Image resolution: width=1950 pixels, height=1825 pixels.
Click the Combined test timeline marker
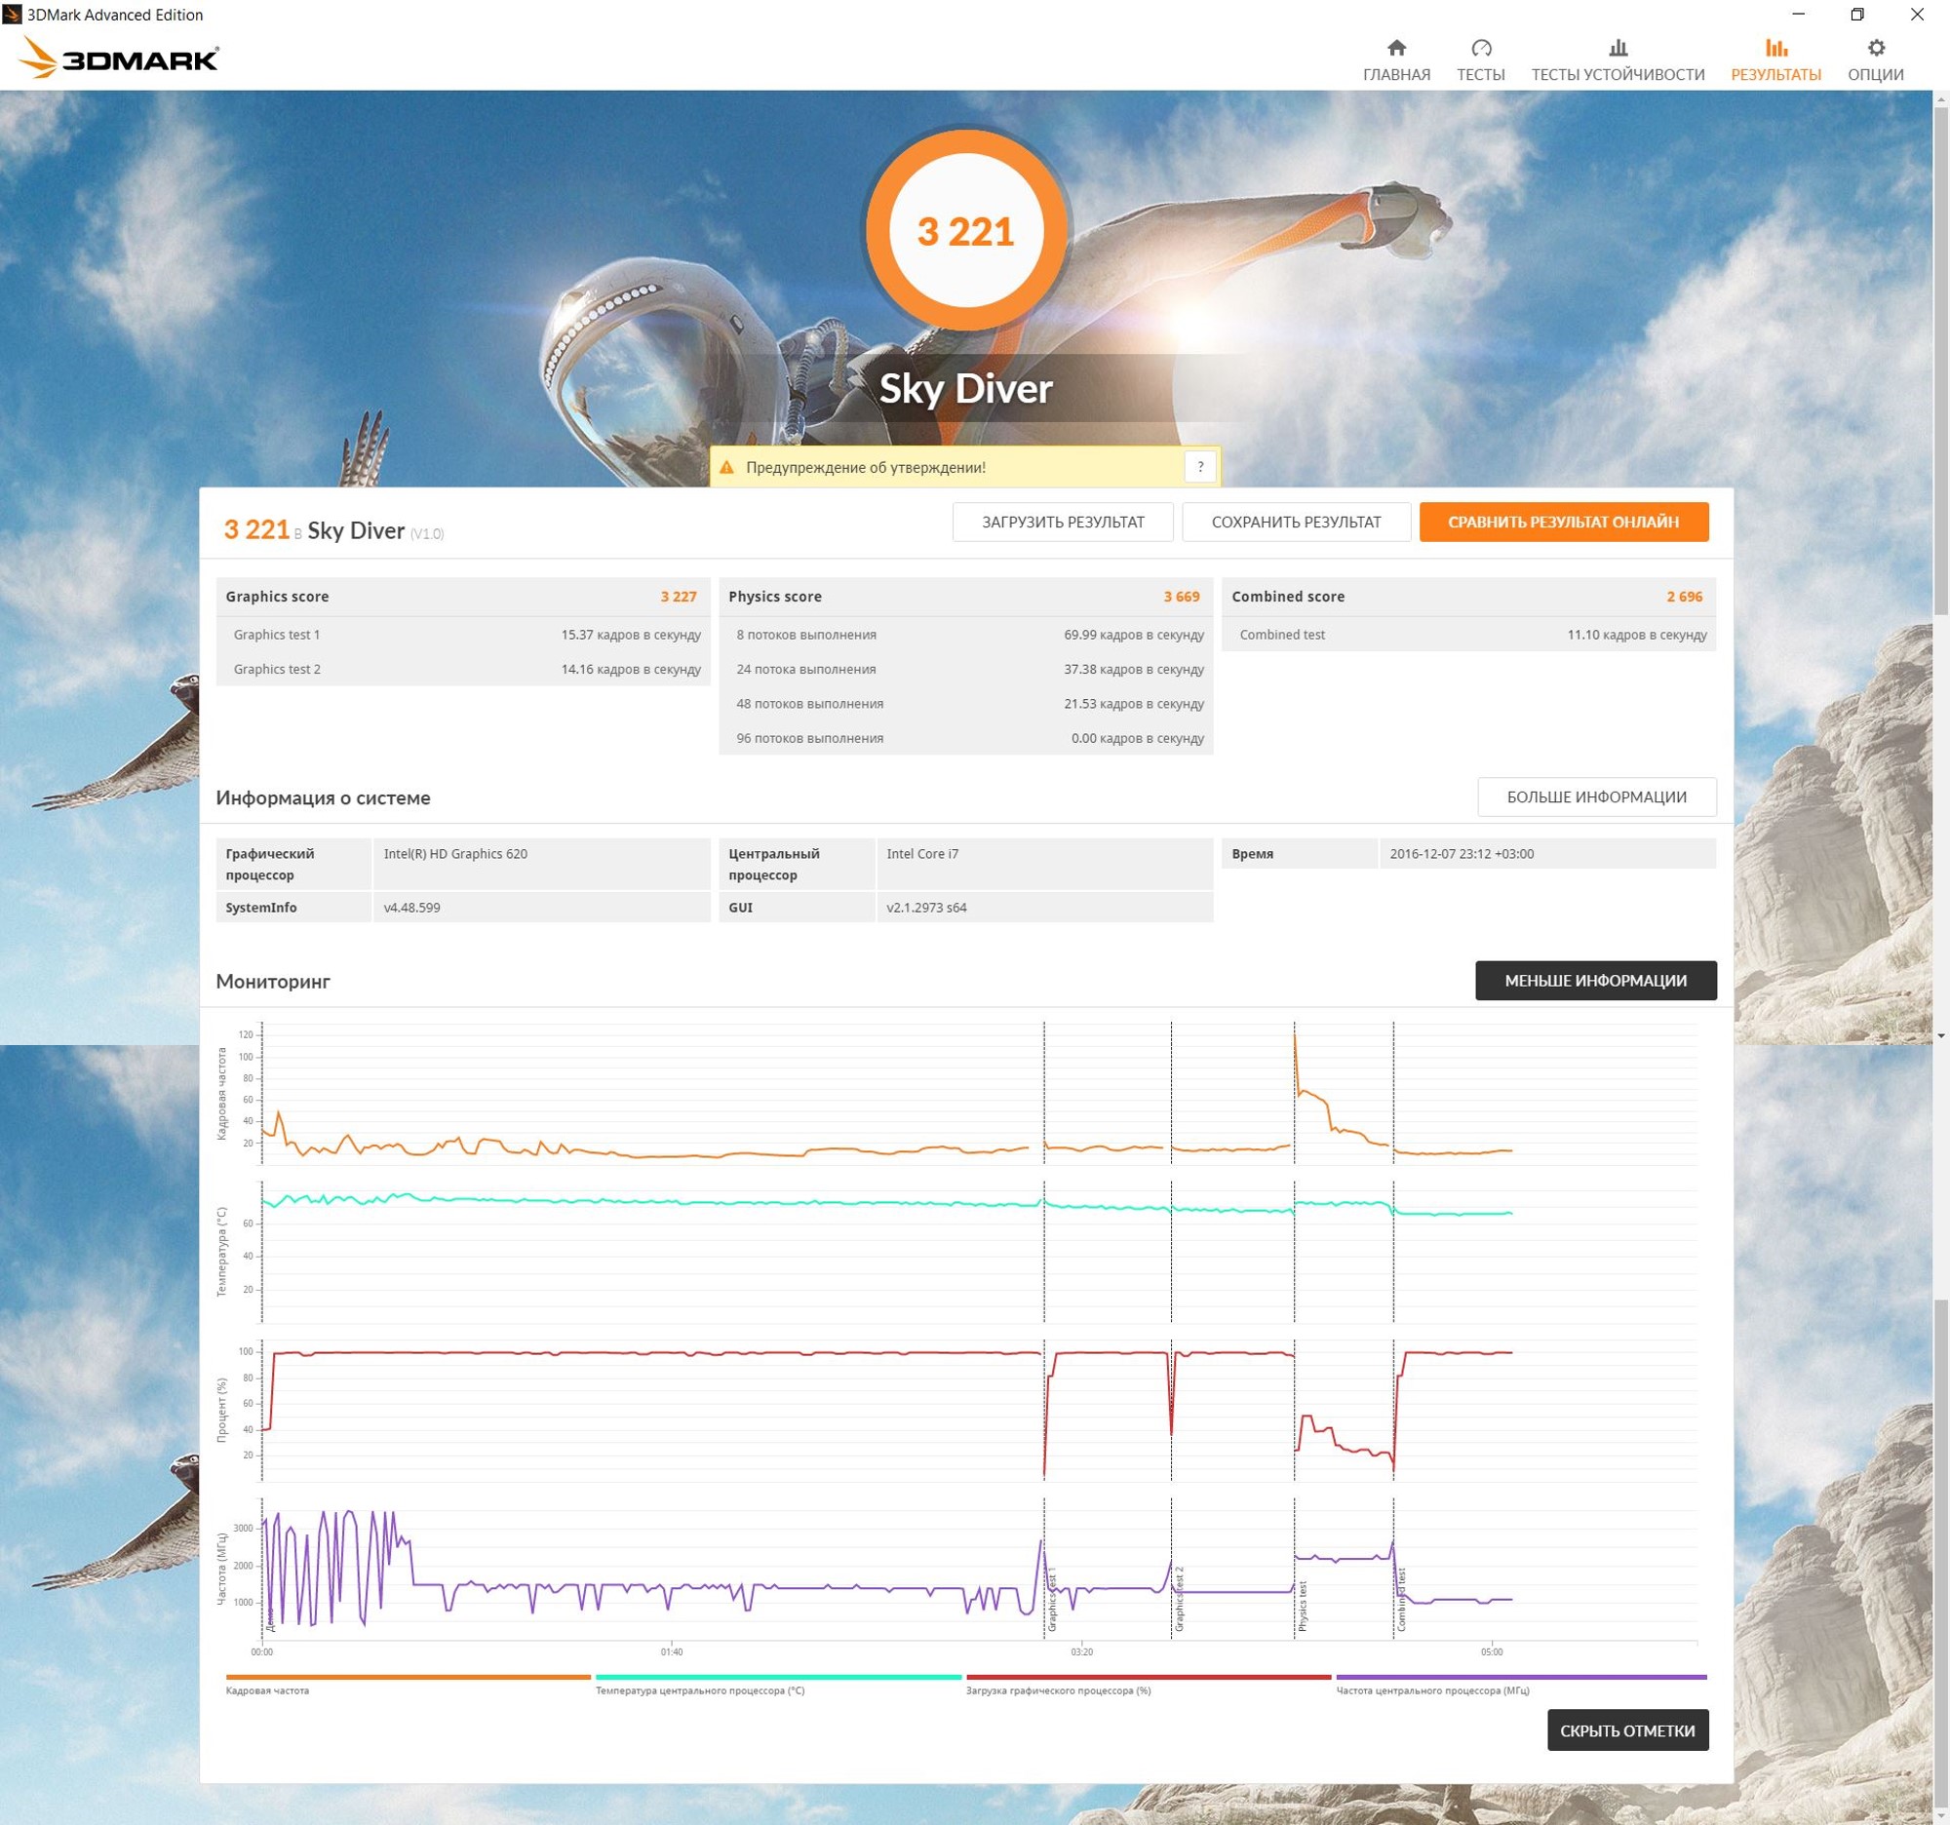click(1402, 1600)
